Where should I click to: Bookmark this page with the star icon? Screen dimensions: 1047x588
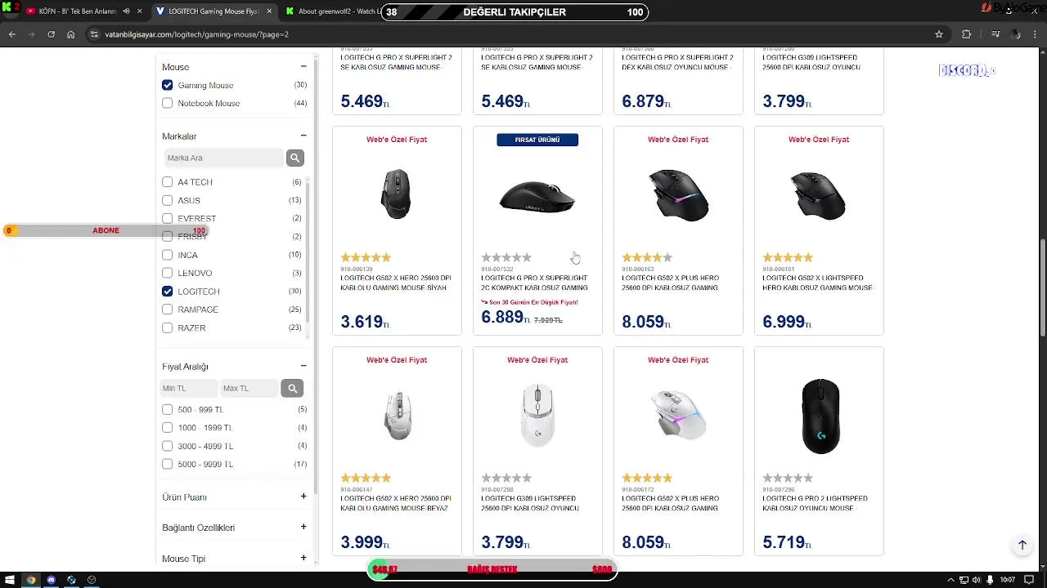[939, 34]
